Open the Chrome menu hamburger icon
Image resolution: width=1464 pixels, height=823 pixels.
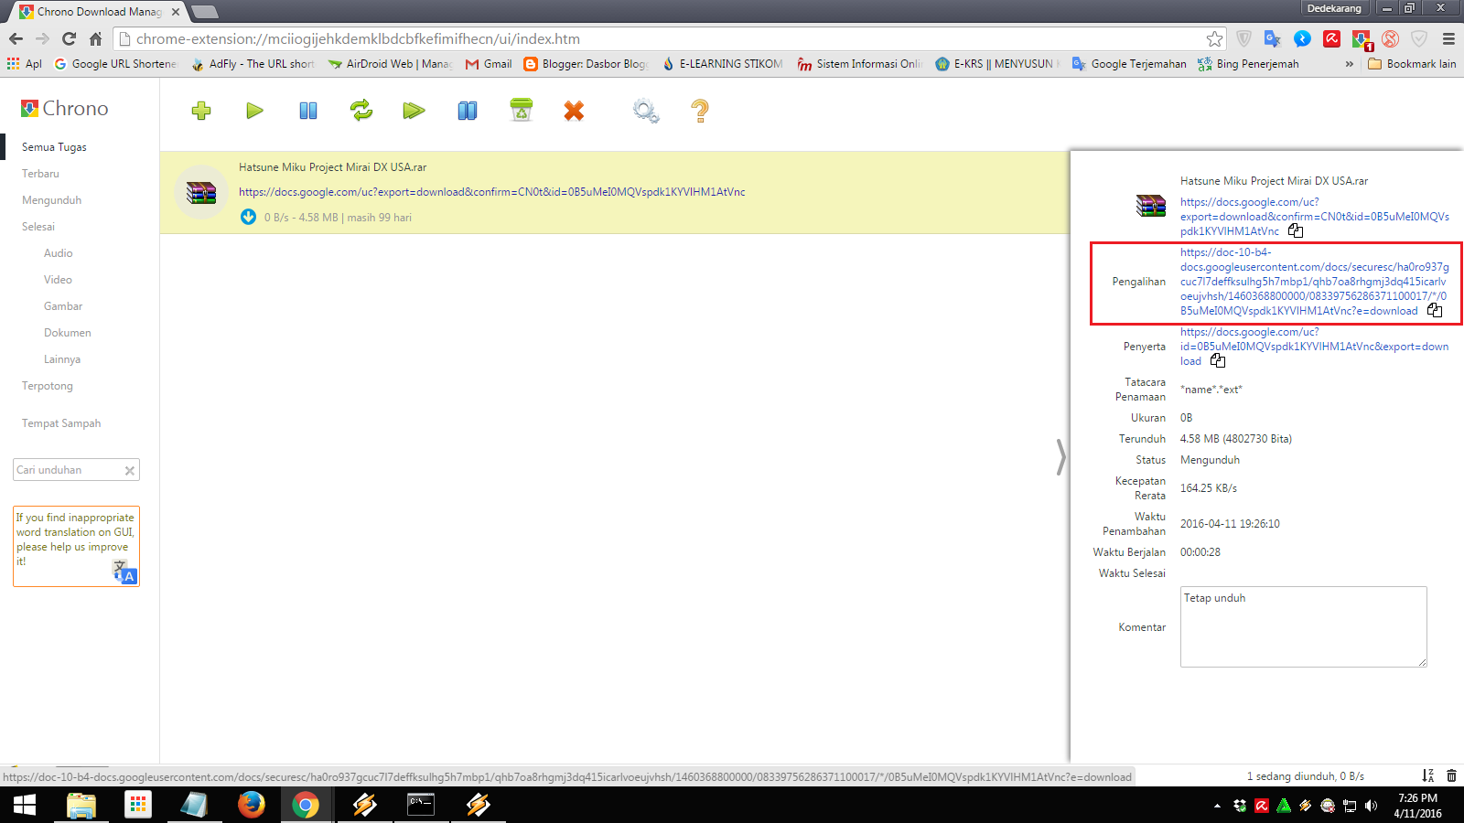(x=1448, y=38)
